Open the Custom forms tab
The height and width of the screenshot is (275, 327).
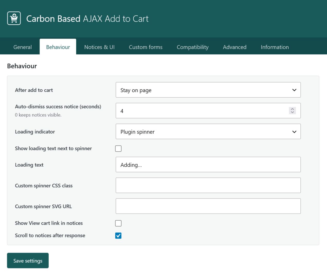tap(146, 47)
